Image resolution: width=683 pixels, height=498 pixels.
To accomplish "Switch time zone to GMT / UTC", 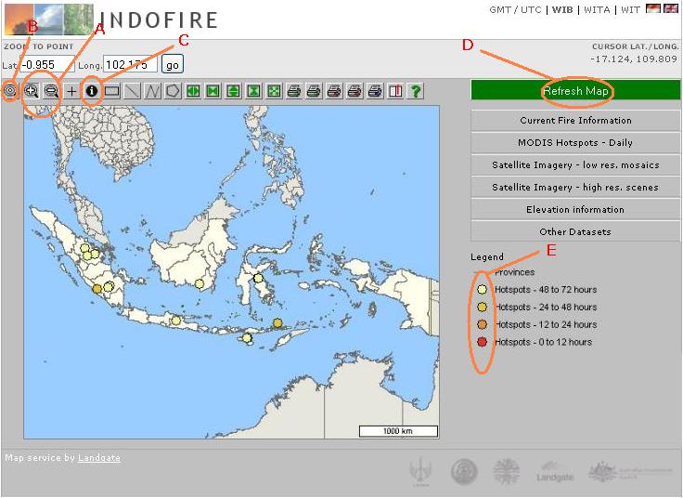I will point(515,9).
